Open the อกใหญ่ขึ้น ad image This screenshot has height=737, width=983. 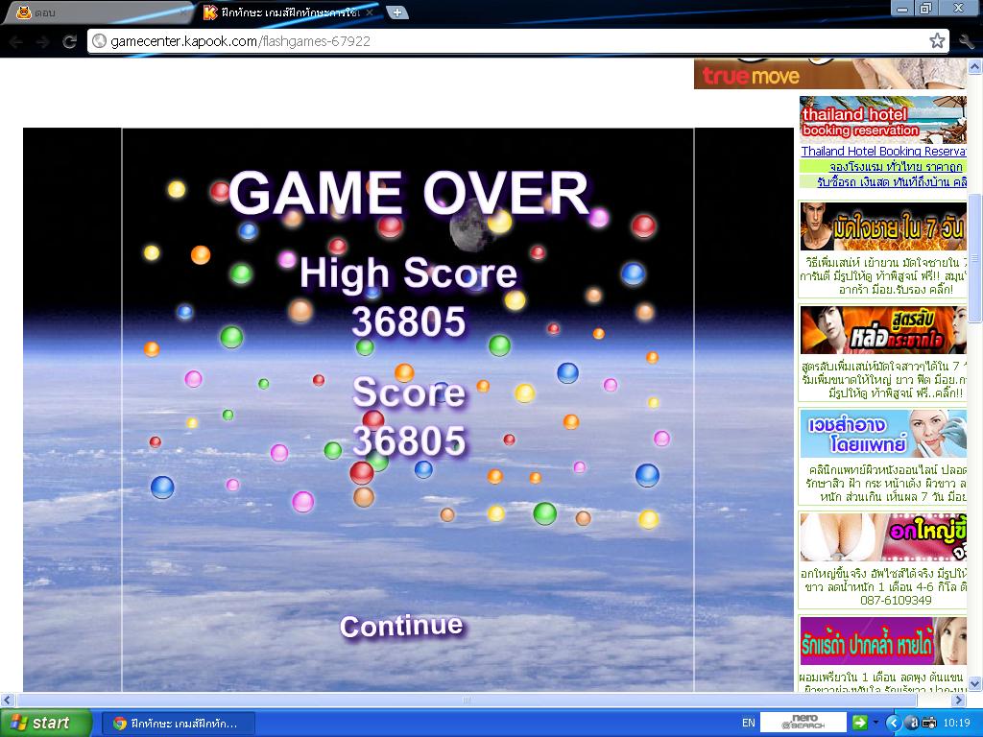(883, 537)
